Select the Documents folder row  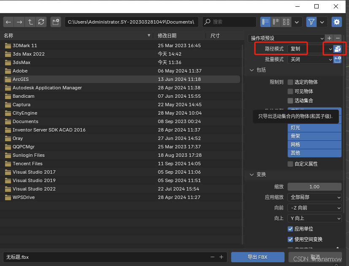122,121
